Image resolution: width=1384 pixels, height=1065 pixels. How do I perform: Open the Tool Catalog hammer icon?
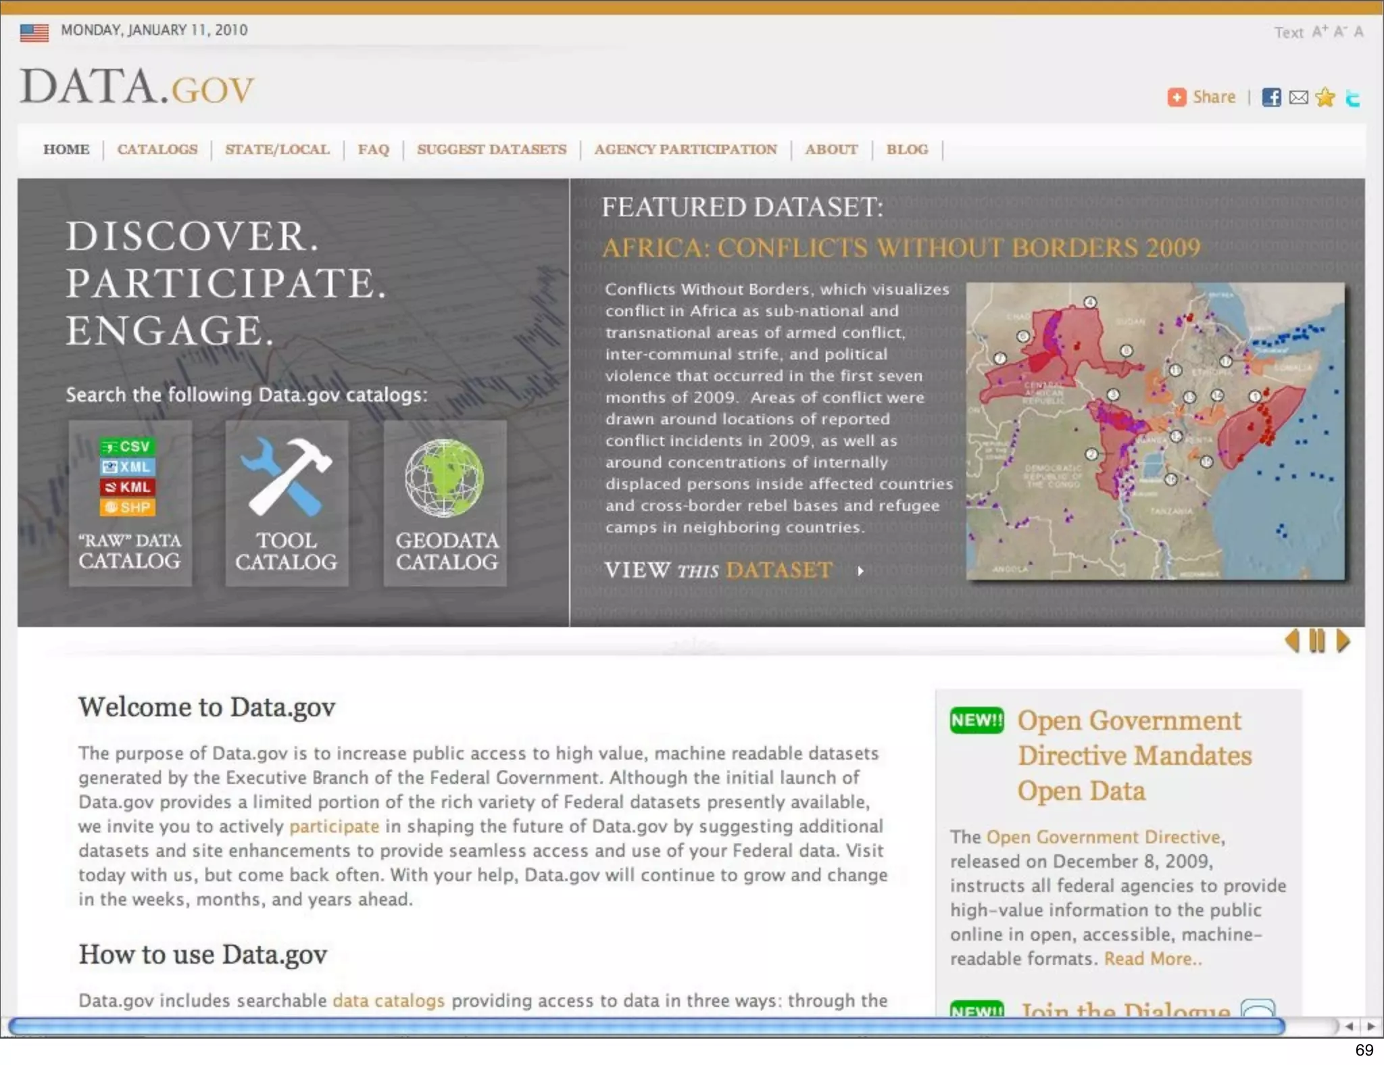point(287,477)
